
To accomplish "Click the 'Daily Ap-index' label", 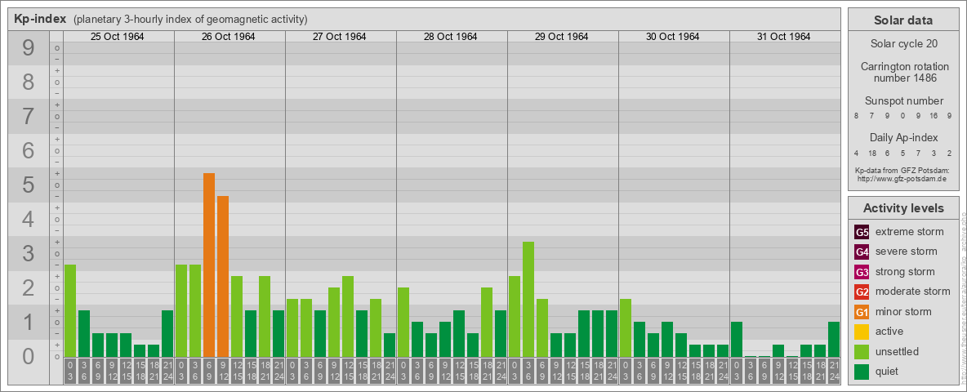I will pos(903,137).
